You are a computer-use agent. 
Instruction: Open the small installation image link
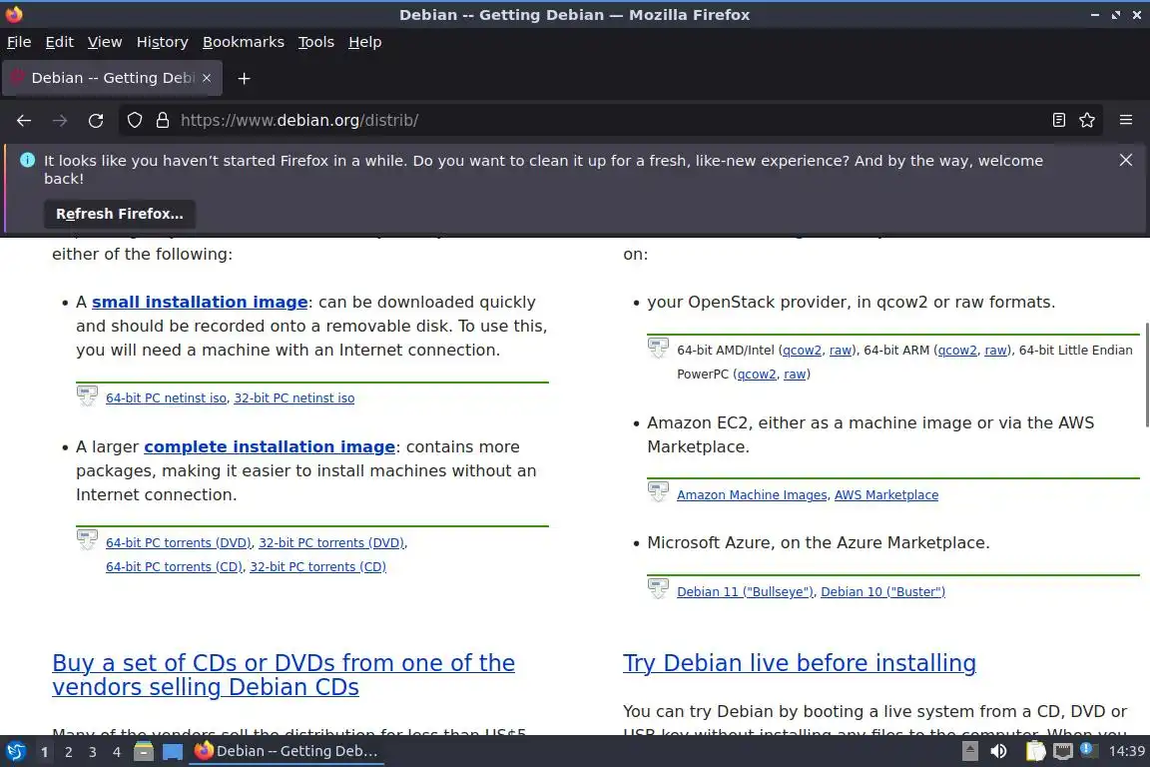[200, 302]
